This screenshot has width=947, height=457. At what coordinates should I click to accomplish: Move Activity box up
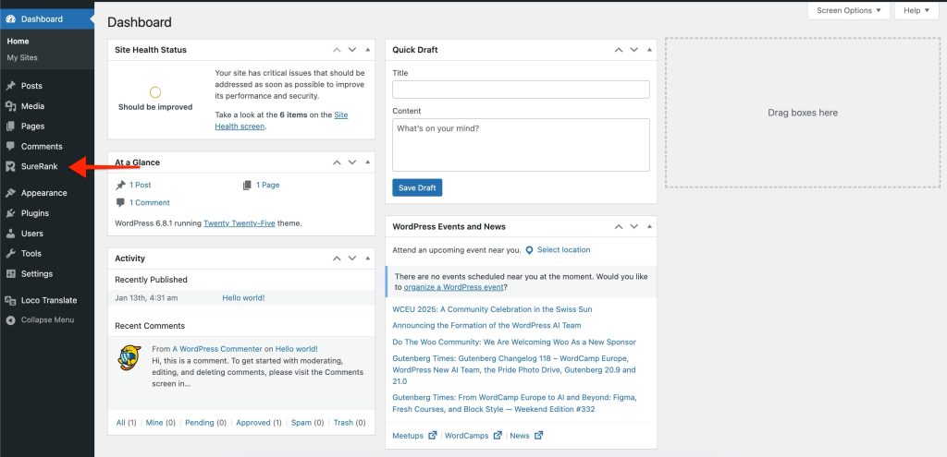pos(337,259)
